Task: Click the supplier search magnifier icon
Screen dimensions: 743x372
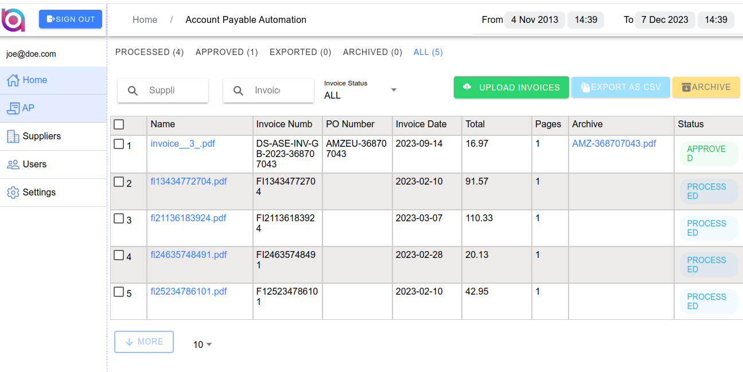Action: click(133, 91)
